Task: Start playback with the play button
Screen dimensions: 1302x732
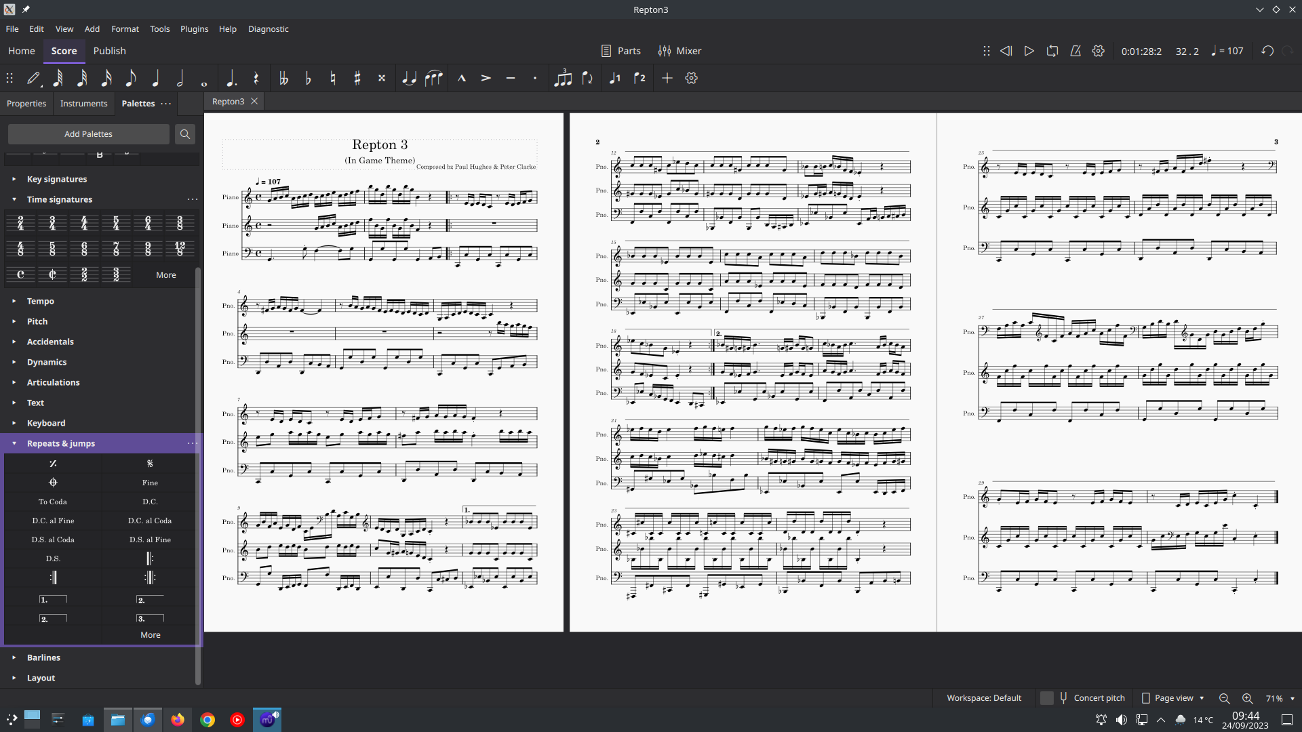Action: [1029, 51]
